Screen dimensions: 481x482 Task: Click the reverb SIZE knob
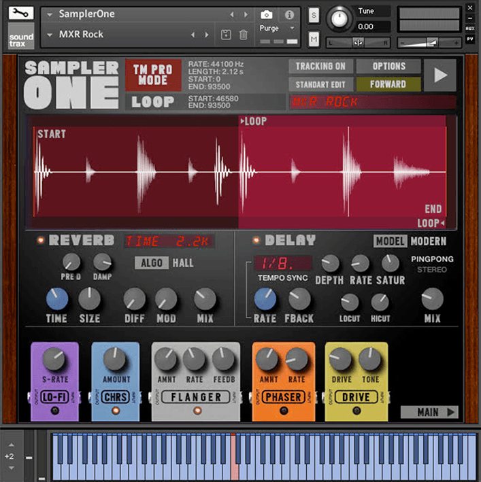coord(89,298)
